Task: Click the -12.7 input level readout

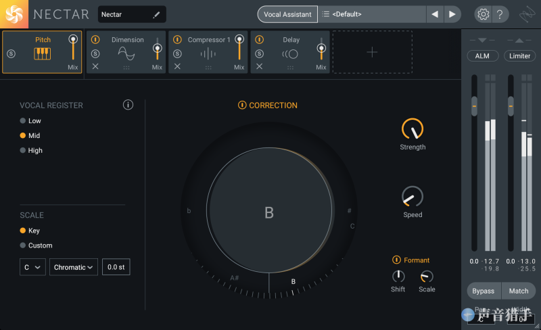Action: click(490, 261)
